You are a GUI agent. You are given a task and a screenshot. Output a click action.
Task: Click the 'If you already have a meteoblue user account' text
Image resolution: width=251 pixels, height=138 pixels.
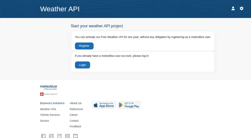coord(112,56)
